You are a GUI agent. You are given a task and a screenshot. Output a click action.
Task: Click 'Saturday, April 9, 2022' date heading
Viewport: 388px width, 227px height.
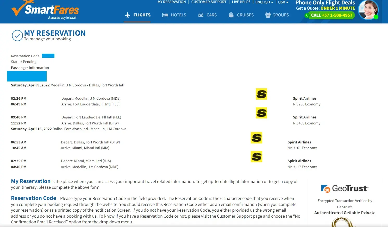tap(30, 85)
